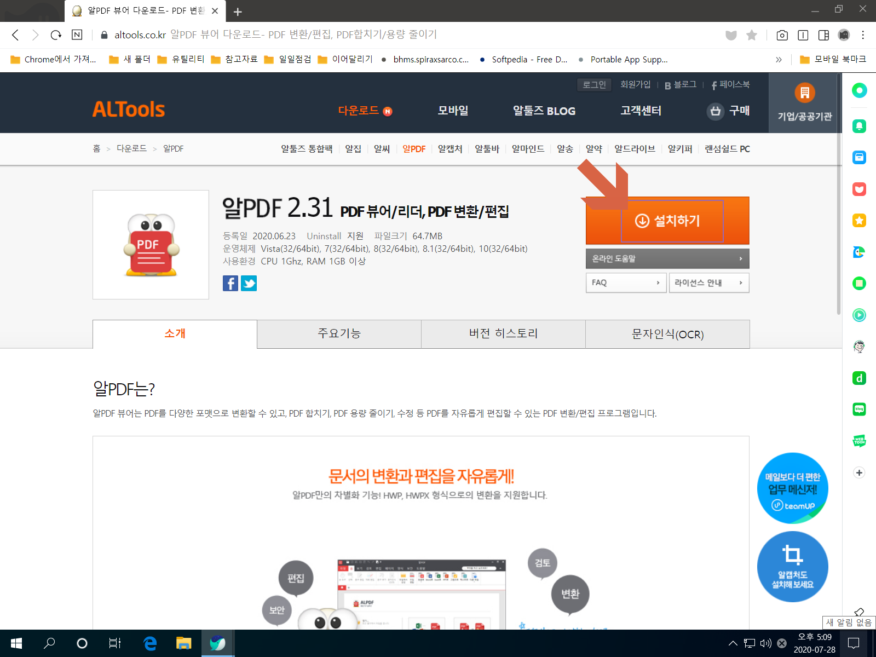Open 온라인 도움말 help link

tap(667, 258)
